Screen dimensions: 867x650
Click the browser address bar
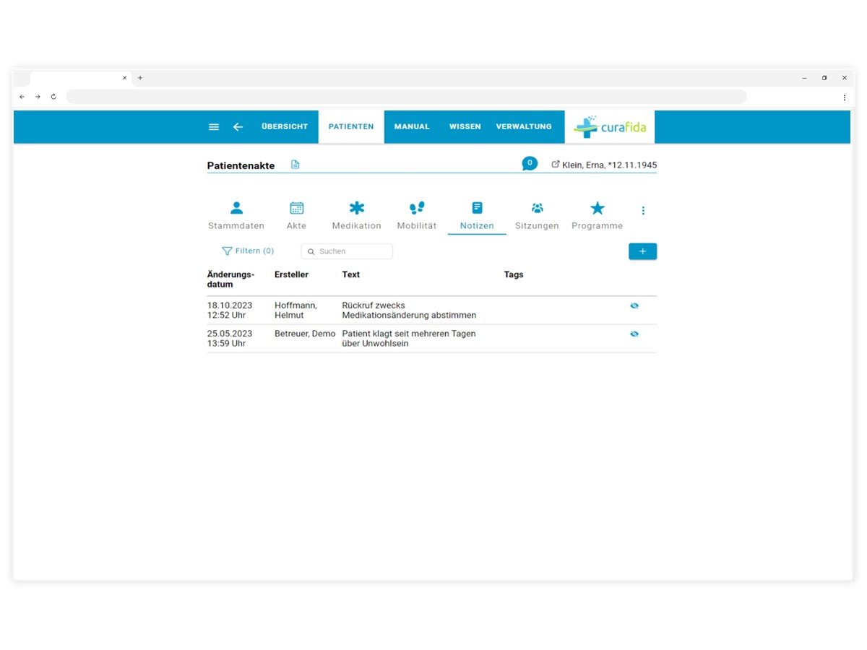[x=406, y=97]
